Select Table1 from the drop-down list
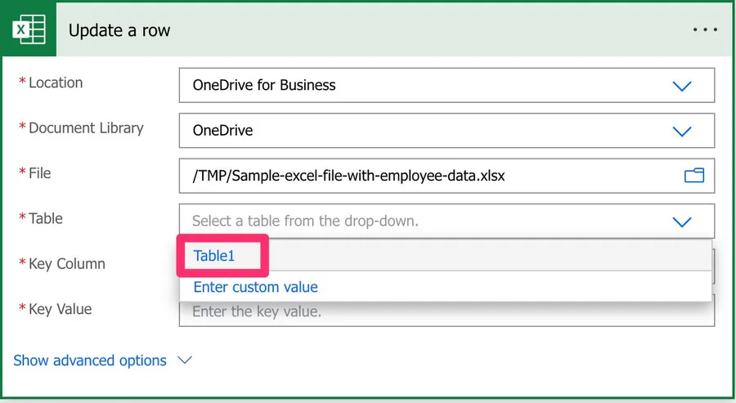 coord(214,256)
